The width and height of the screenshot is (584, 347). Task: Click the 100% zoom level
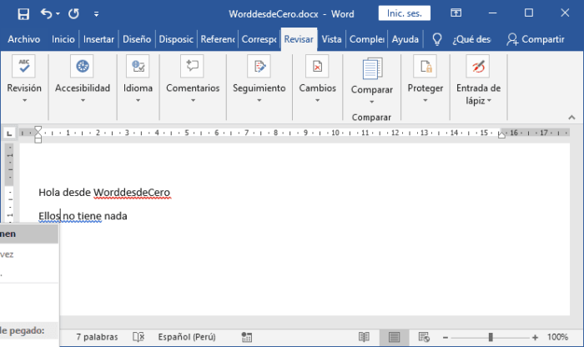pos(557,337)
